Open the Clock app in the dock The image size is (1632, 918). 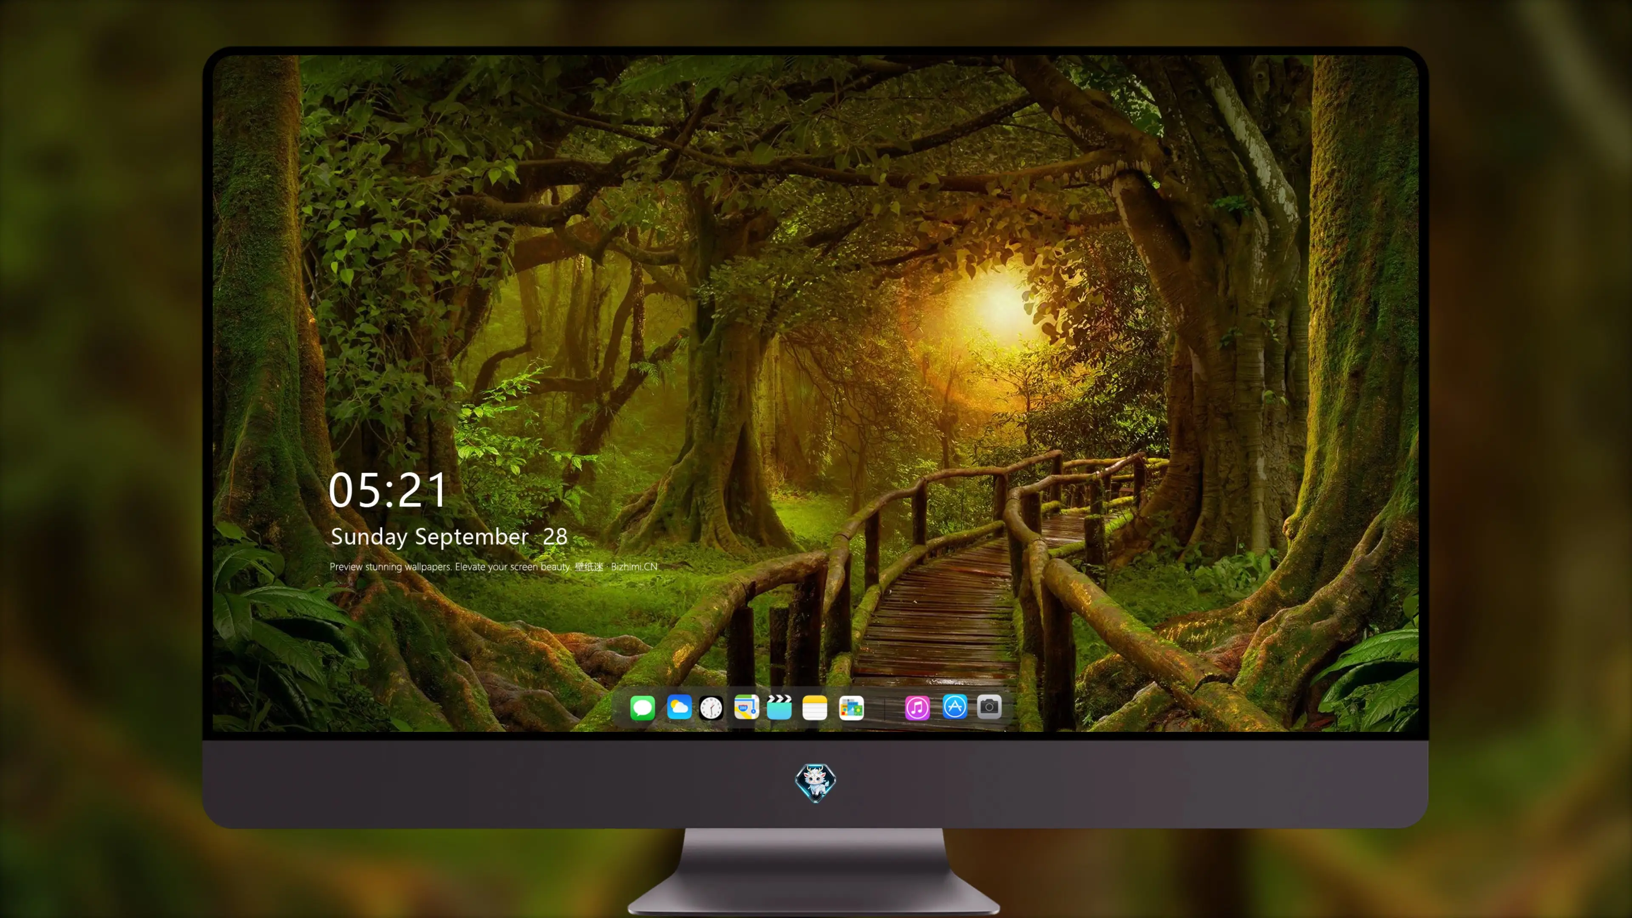click(711, 708)
